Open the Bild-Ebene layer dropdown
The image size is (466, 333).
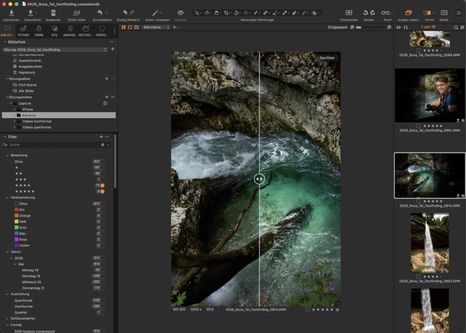(x=157, y=27)
